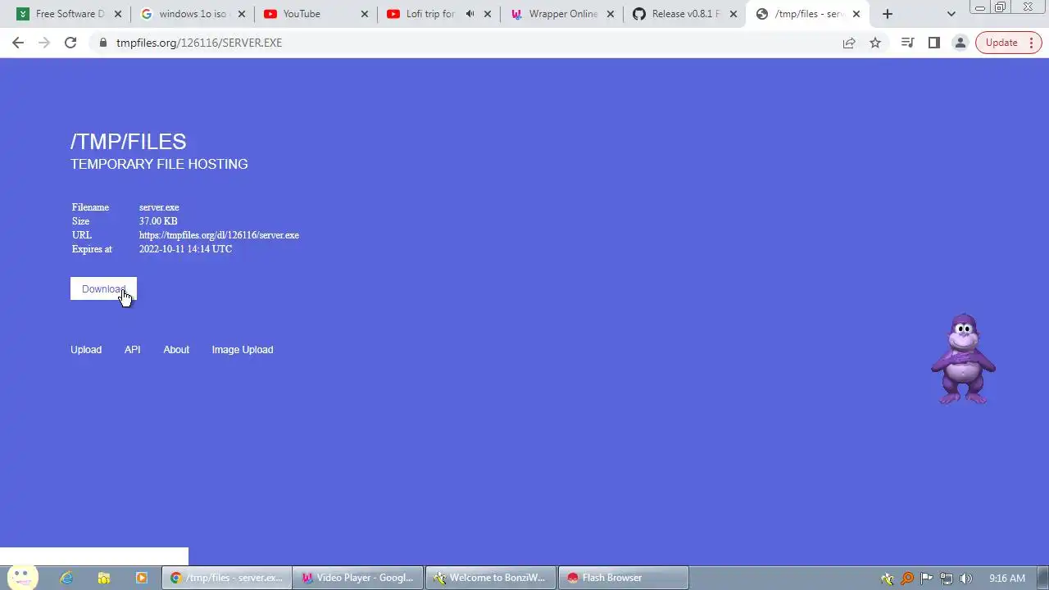Click the expiry date 2022-10-11 14:14 UTC
Screen dimensions: 1049x590
(x=185, y=249)
